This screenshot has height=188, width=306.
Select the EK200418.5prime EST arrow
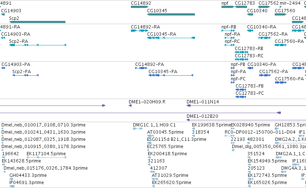coord(149,157)
